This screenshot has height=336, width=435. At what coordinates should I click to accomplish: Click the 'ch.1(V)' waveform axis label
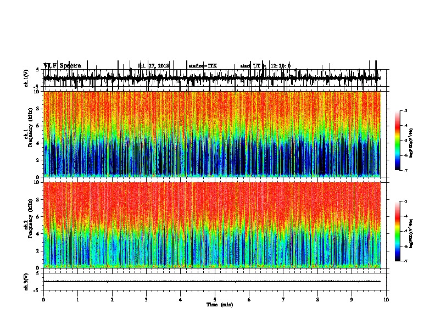tap(26, 78)
